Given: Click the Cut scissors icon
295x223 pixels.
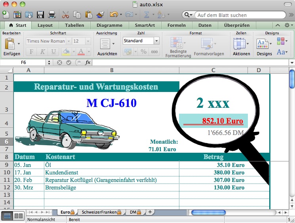Looking at the screenshot, I should [66, 15].
